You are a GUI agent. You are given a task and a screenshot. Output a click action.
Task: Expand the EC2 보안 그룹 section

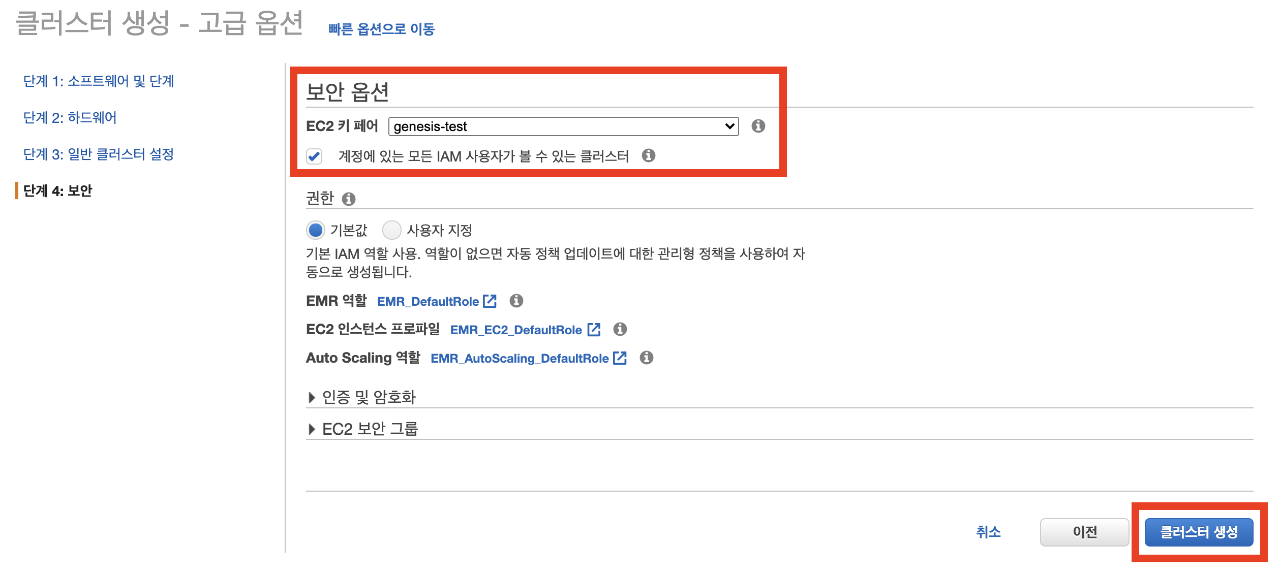pyautogui.click(x=370, y=429)
